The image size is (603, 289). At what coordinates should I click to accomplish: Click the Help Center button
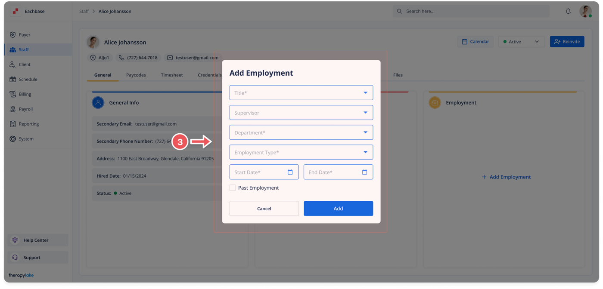click(38, 240)
